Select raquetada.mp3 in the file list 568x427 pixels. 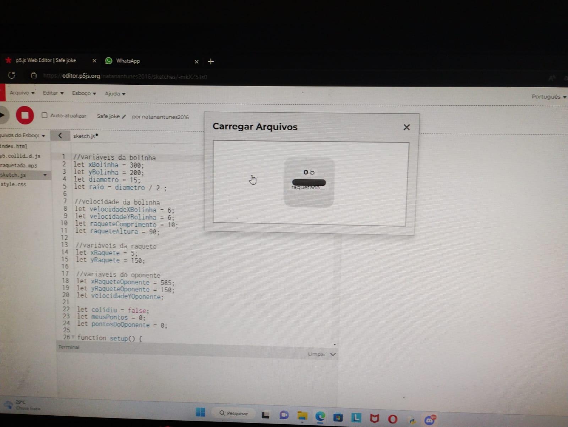pyautogui.click(x=18, y=165)
